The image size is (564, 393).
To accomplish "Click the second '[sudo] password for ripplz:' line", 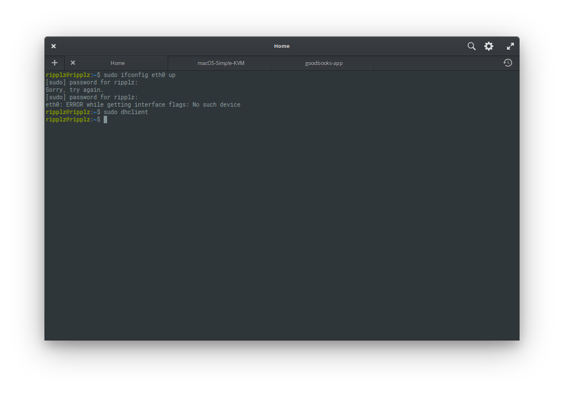I will coord(92,98).
